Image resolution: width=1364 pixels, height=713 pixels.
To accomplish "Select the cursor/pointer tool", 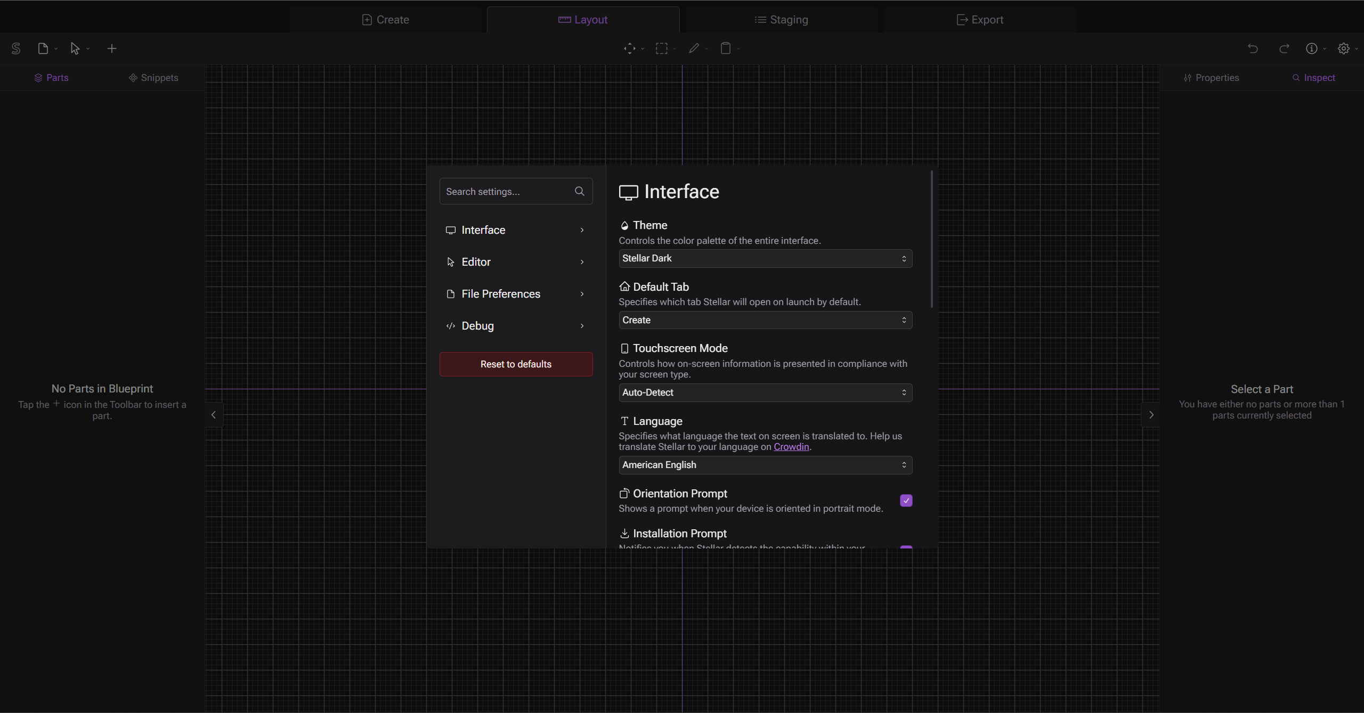I will (x=74, y=48).
